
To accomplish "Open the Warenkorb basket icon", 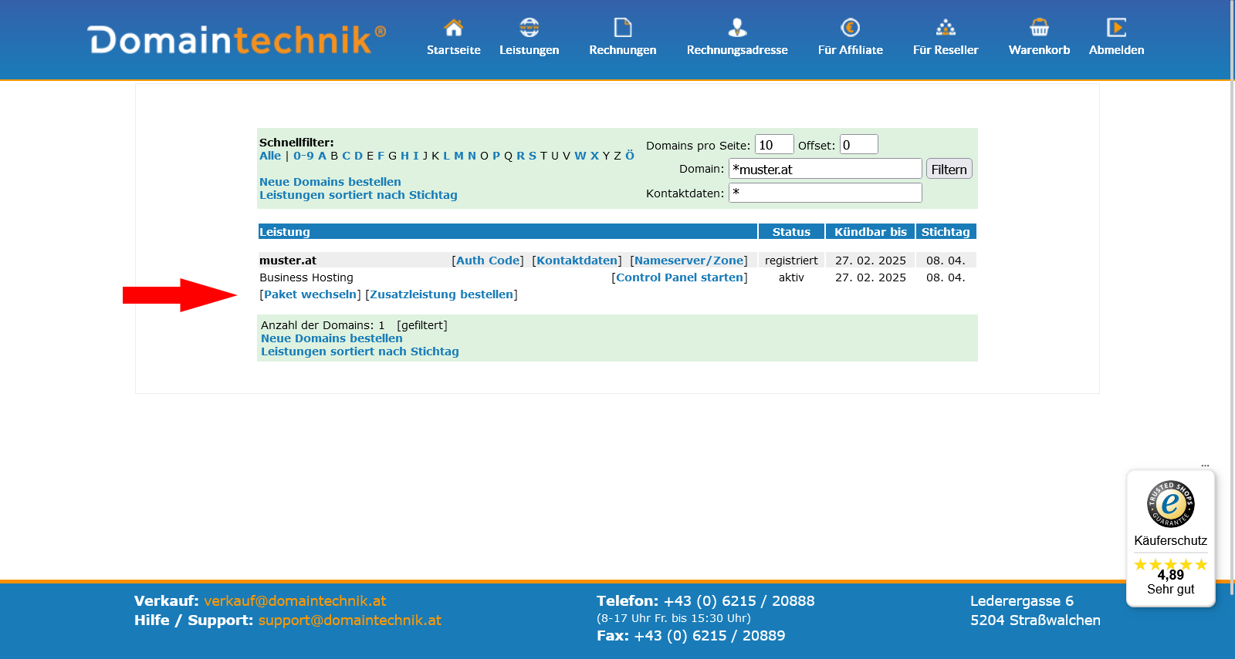I will [1039, 28].
